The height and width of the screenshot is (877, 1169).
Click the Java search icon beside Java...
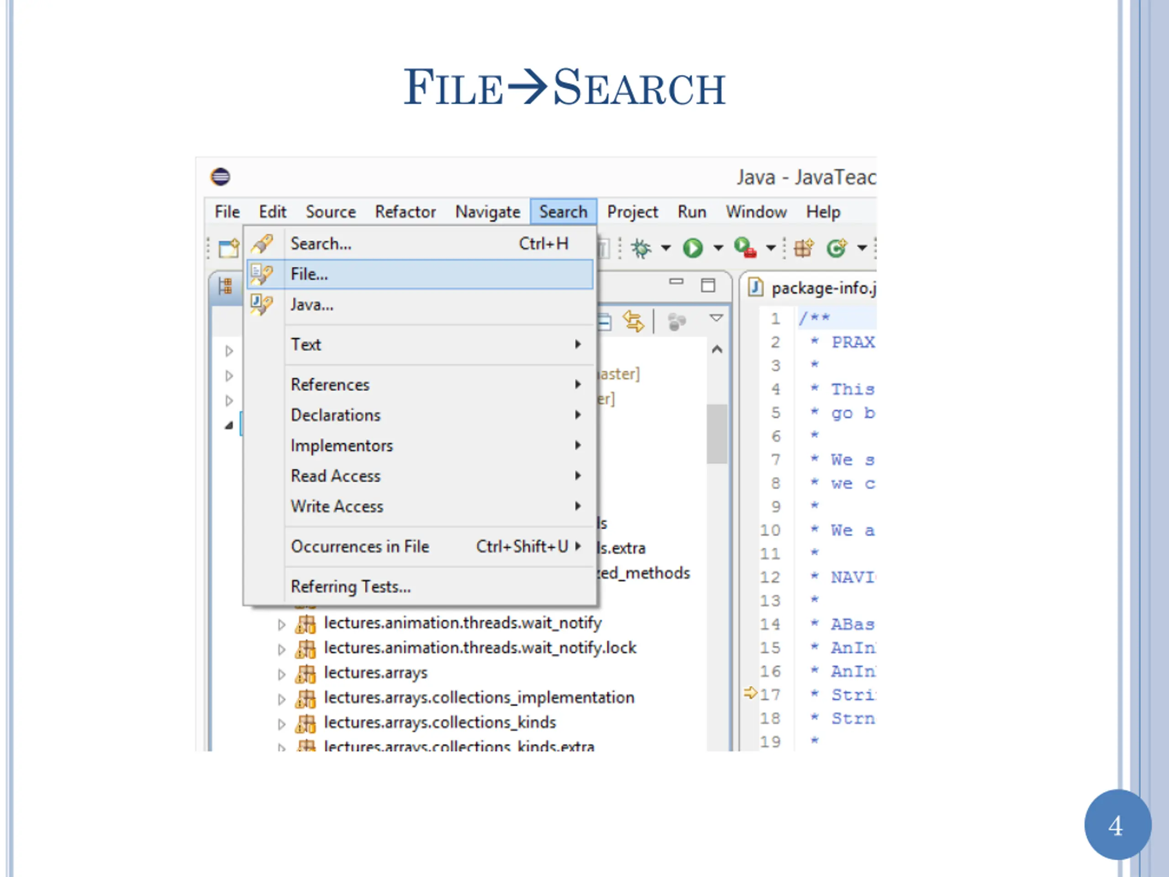coord(262,305)
